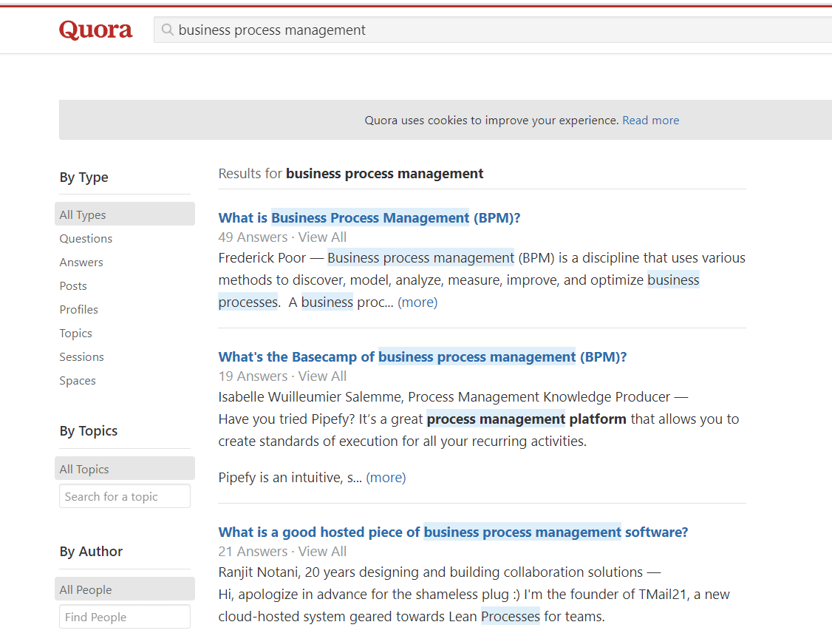Open the cookies Read more link
The image size is (832, 636).
pos(650,121)
